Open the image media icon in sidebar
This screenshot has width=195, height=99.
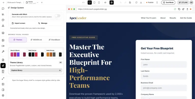(3, 40)
